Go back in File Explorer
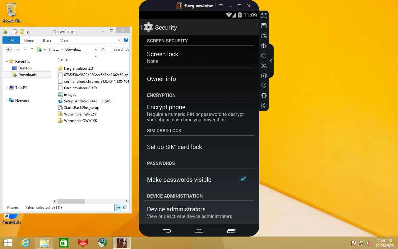 point(9,49)
